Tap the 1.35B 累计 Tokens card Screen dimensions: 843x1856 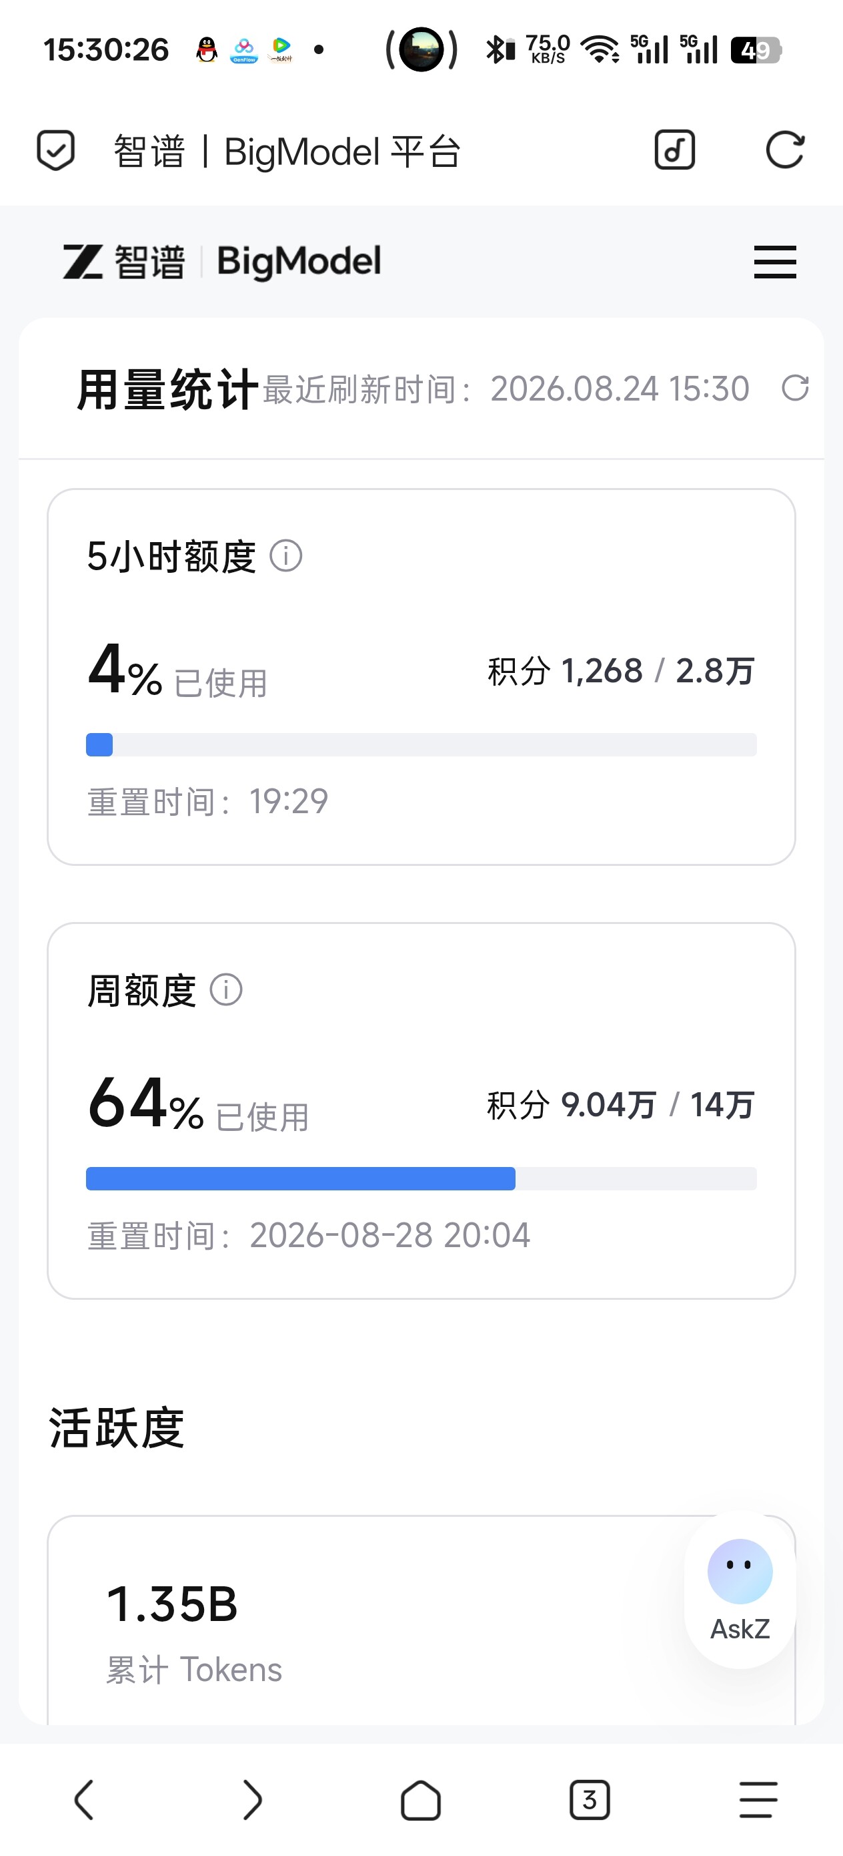pos(421,1621)
